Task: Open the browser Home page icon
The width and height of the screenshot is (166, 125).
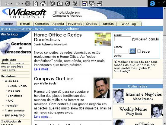Action: (x=43, y=4)
